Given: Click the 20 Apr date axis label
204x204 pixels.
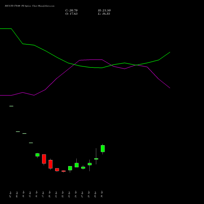Looking at the screenshot, I should [49, 195].
